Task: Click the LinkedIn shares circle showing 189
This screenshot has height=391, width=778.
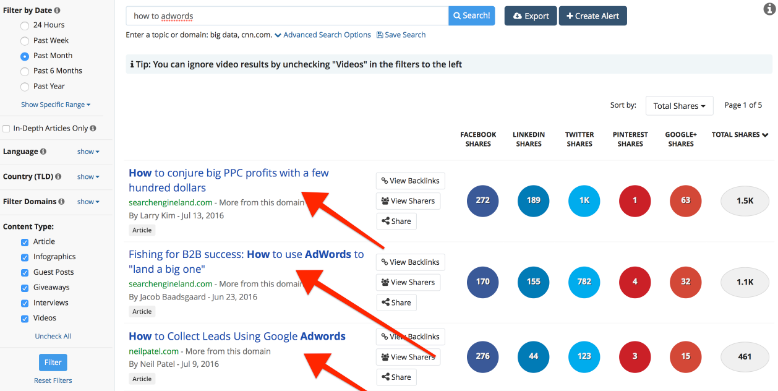Action: 533,200
